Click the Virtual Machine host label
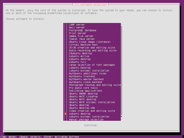 pyautogui.click(x=83, y=45)
